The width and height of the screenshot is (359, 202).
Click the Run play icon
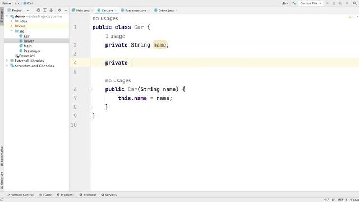pos(328,3)
